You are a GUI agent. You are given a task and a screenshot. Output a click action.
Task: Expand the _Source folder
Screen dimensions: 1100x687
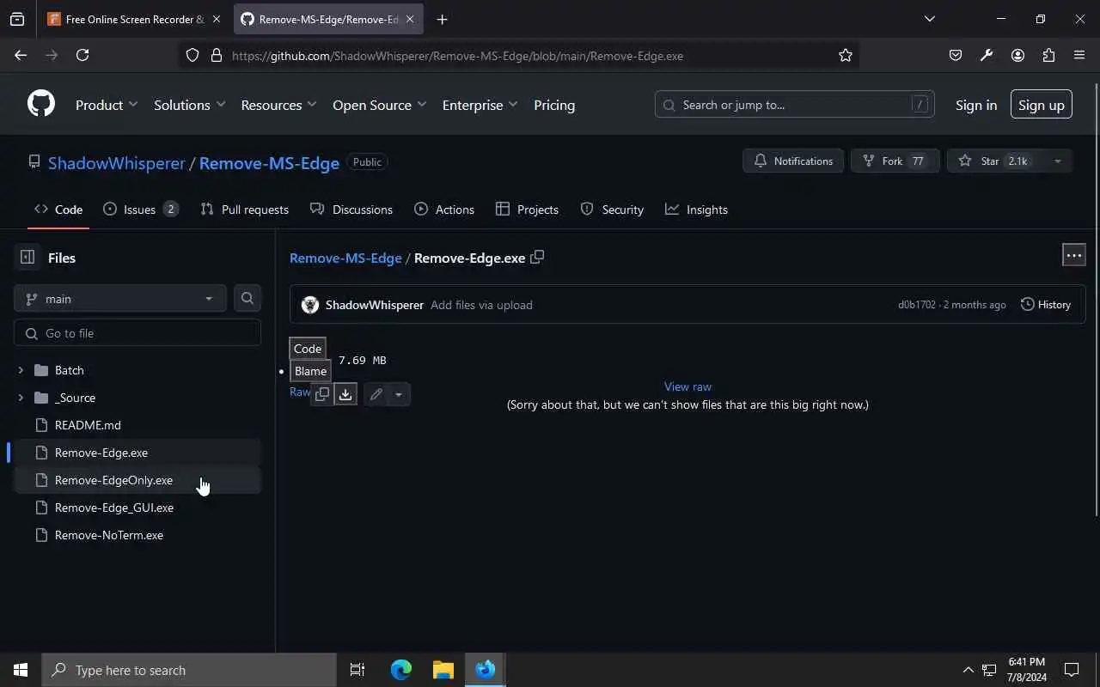[21, 398]
